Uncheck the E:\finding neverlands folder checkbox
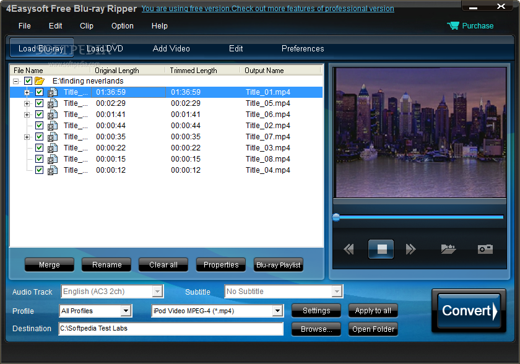 28,80
